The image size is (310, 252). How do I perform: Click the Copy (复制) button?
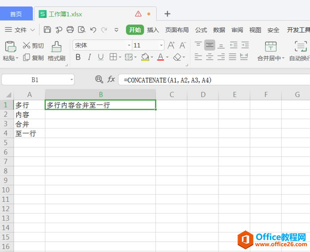pos(33,58)
